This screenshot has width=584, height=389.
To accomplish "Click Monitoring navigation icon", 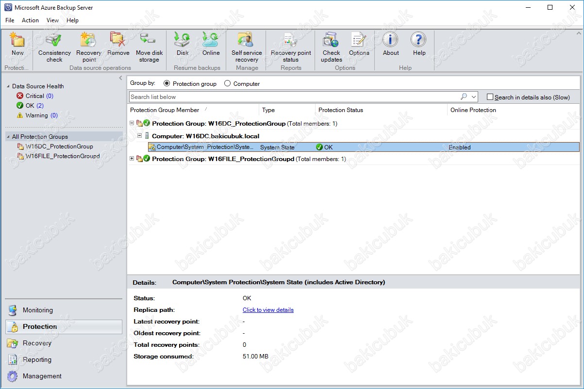I will click(x=13, y=310).
